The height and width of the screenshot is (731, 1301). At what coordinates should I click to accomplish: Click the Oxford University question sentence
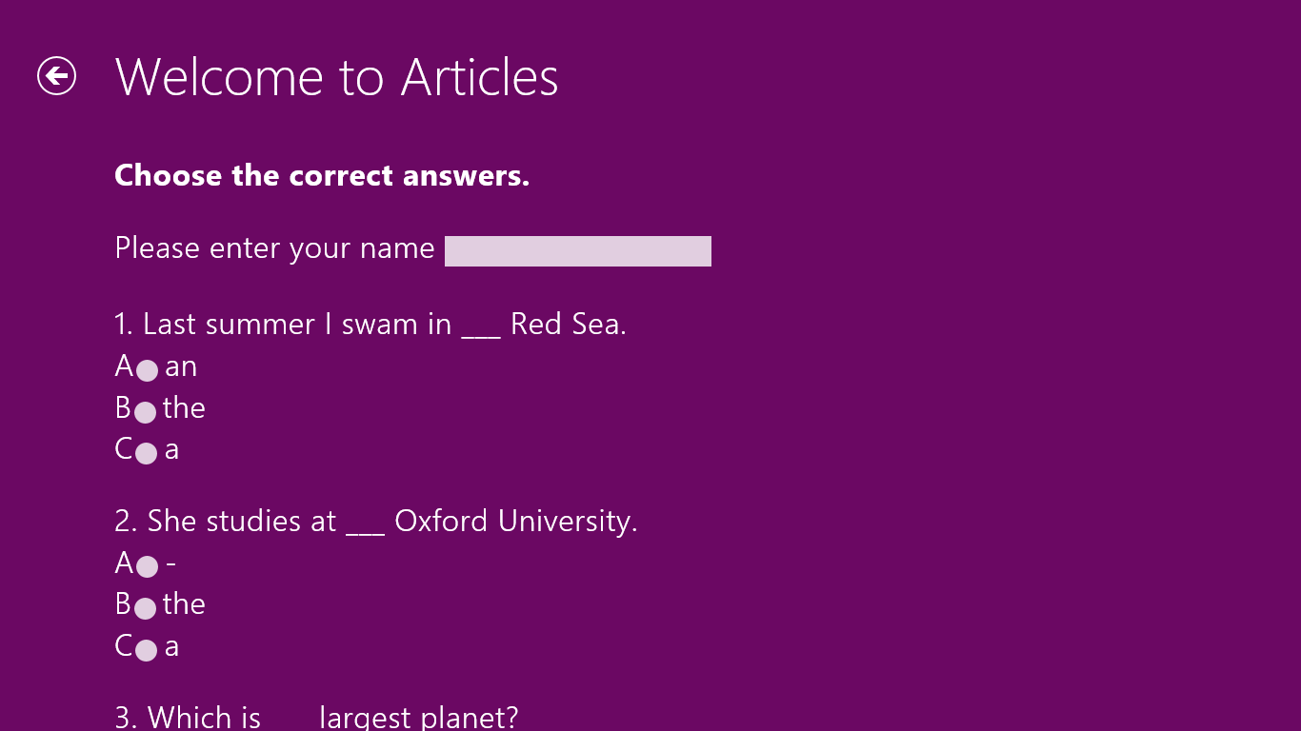[x=376, y=522]
